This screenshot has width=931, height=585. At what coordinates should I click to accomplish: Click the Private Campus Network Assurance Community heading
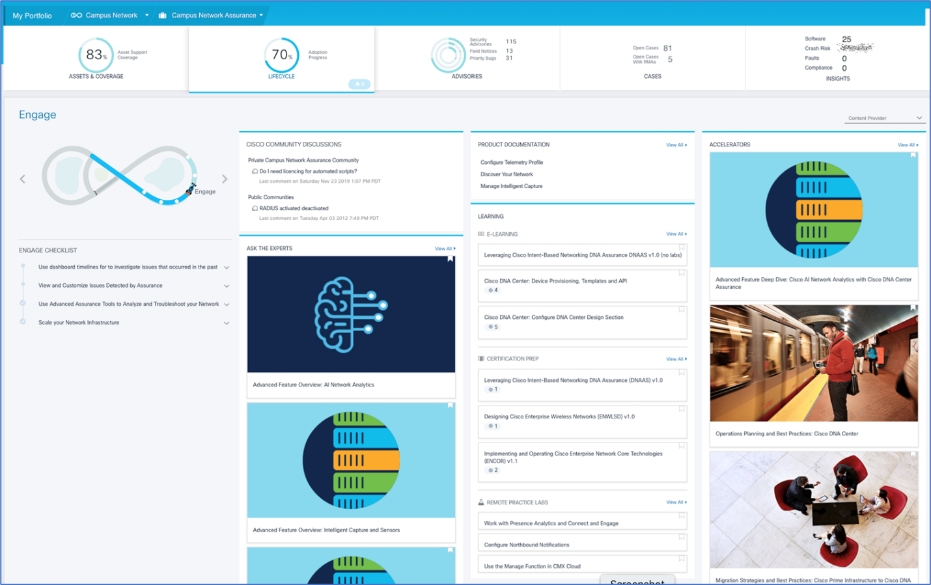(x=303, y=160)
